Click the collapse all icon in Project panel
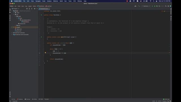Screen dimensions: 181x102 pyautogui.click(x=32, y=9)
